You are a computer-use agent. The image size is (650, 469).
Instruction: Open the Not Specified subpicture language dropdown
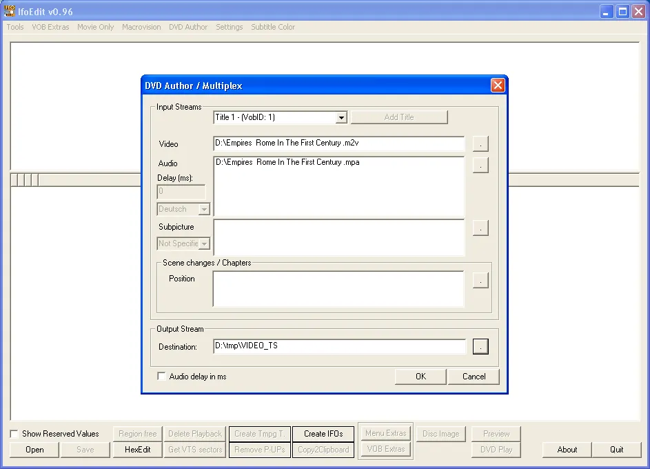[x=204, y=244]
